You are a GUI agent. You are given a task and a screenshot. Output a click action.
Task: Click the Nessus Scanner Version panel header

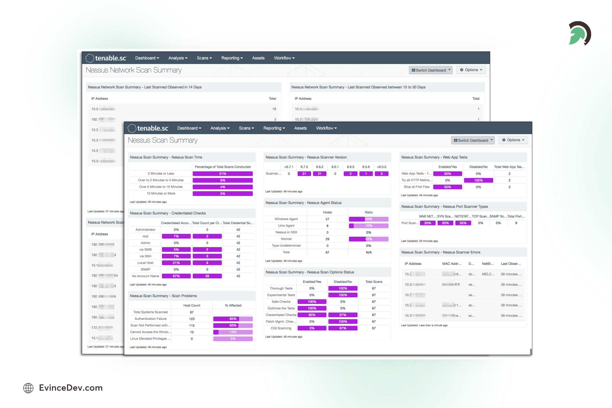(x=327, y=157)
